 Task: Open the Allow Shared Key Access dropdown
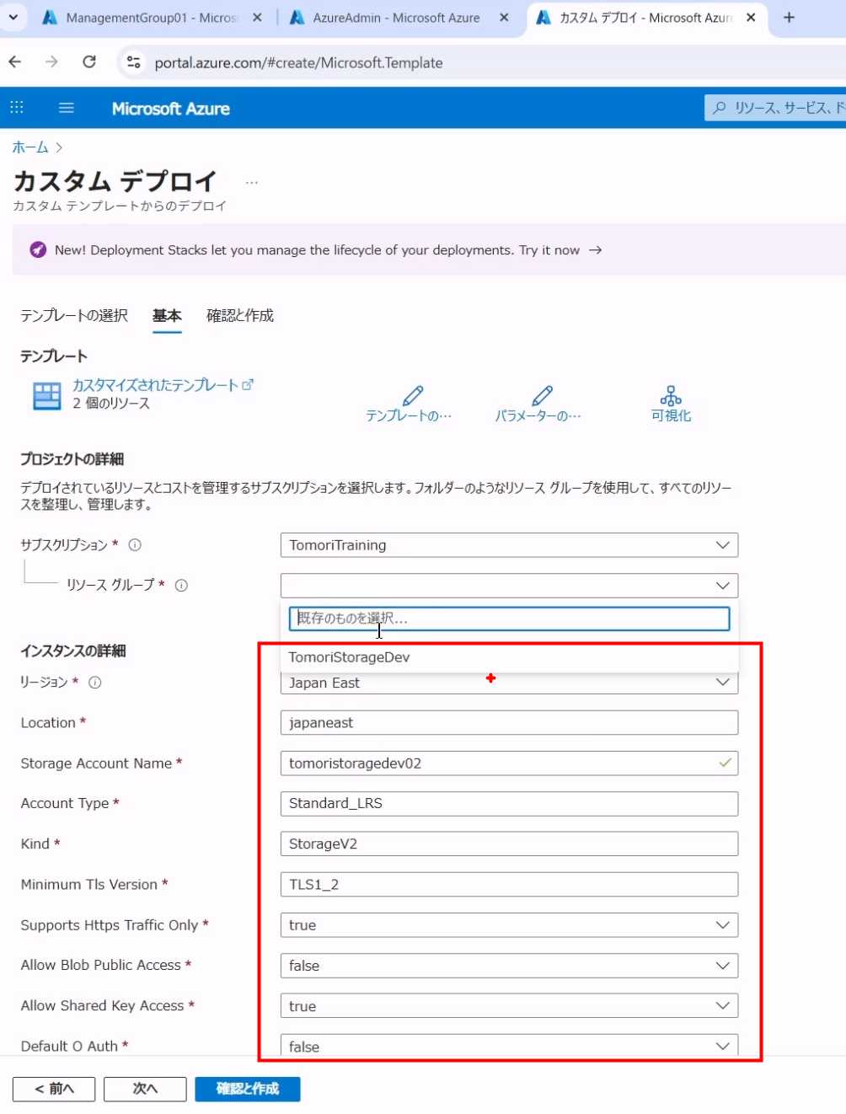pyautogui.click(x=508, y=1006)
